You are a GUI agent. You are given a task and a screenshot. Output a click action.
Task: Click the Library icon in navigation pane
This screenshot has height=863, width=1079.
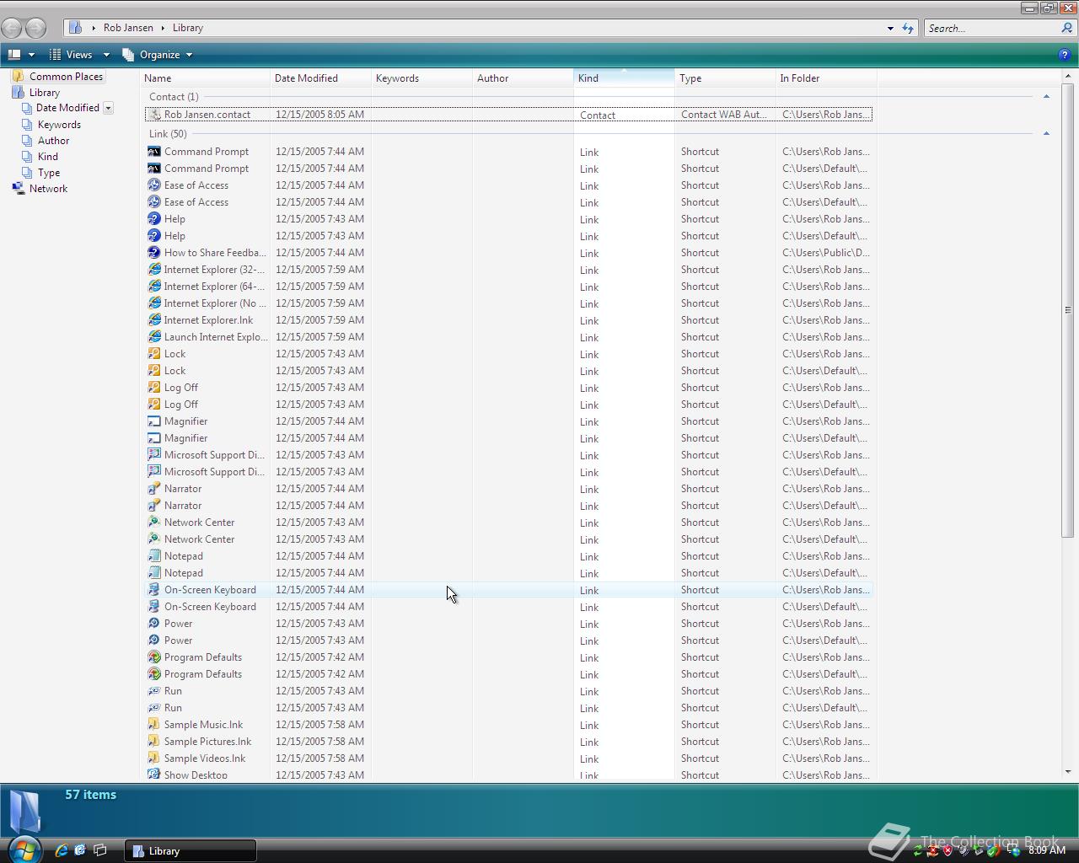(19, 92)
